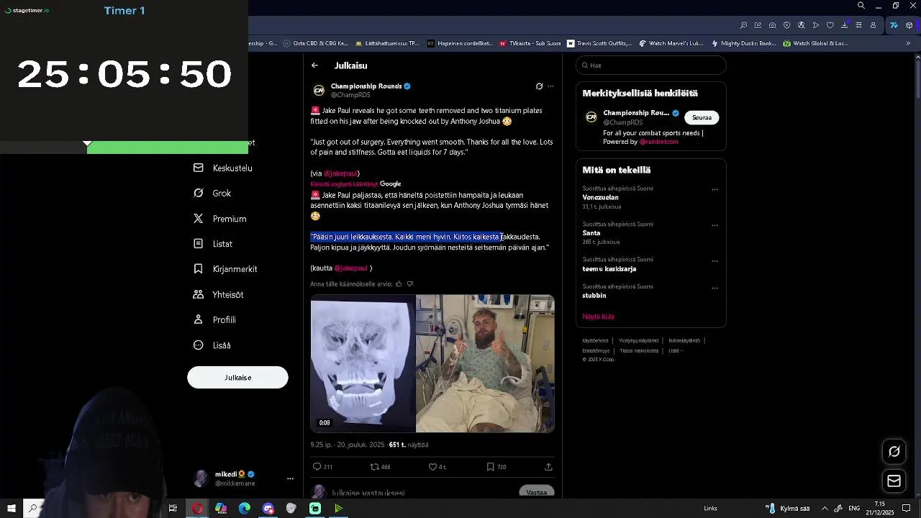Play the Jake Paul video
This screenshot has height=518, width=921.
pos(432,363)
